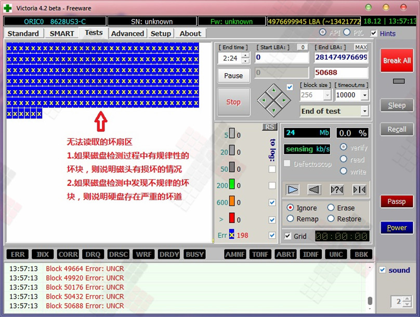Click the RS button above log checkboxes
This screenshot has height=317, width=420.
tap(269, 127)
